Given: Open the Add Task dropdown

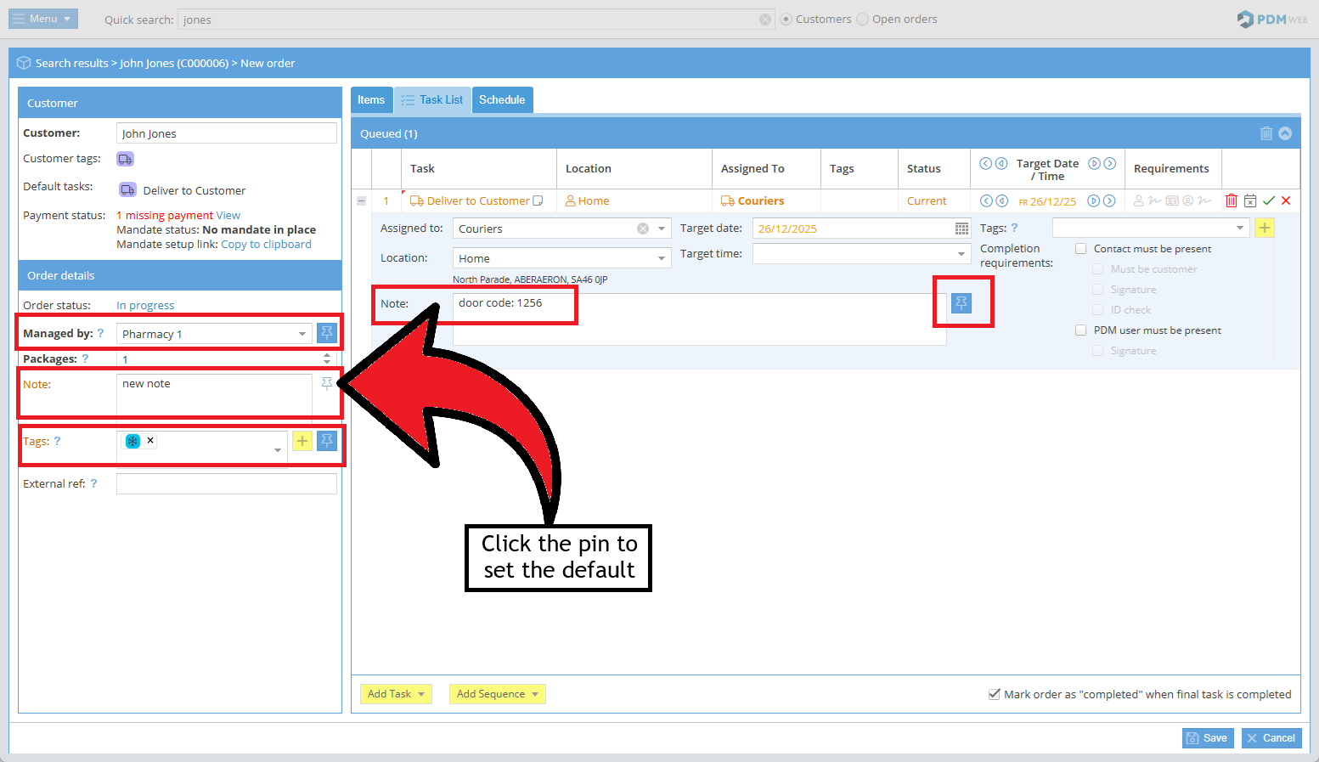Looking at the screenshot, I should click(x=396, y=694).
